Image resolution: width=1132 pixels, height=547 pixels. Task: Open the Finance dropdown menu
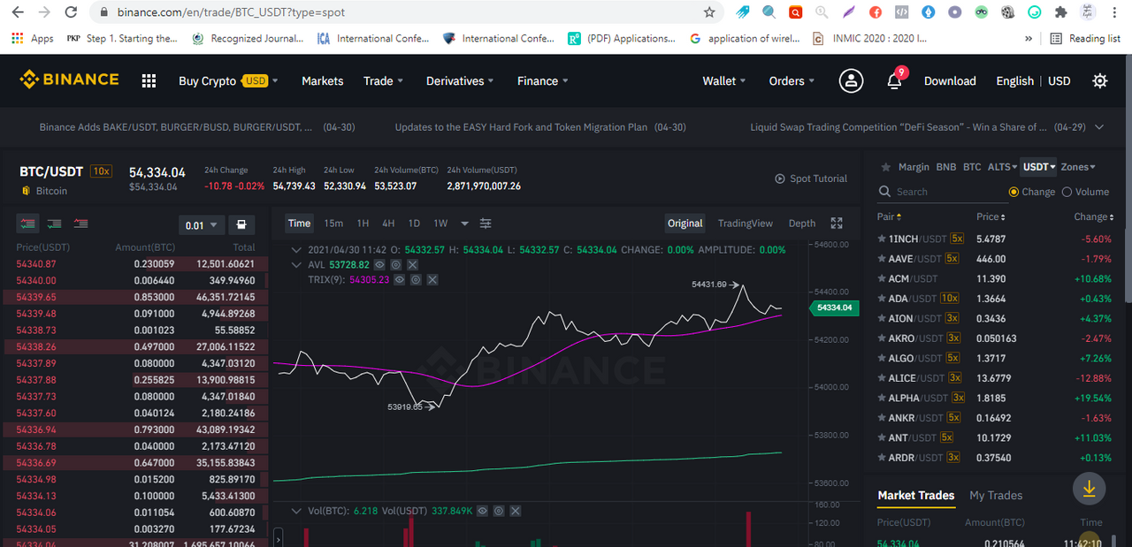coord(543,80)
